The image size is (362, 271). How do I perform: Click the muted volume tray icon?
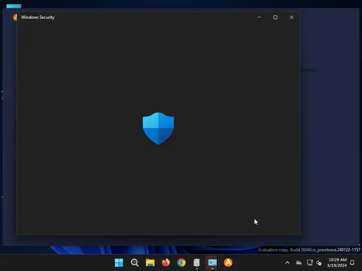point(319,263)
